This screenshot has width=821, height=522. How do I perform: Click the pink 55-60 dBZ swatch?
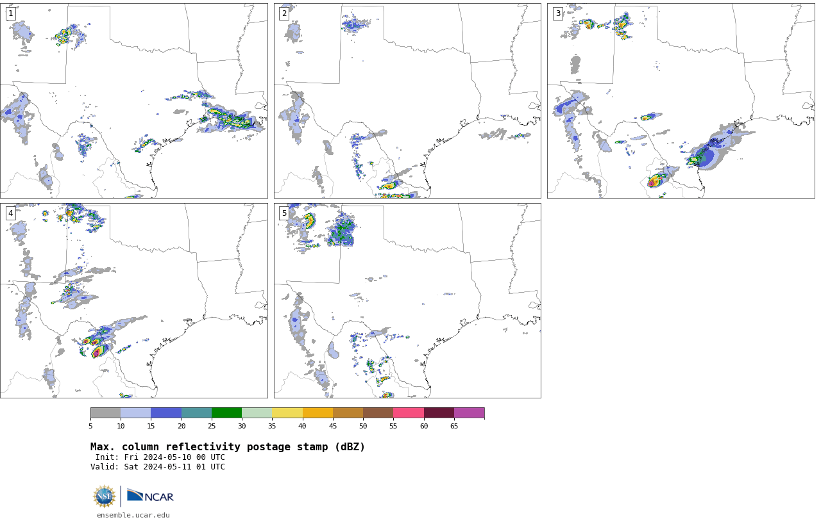click(409, 412)
